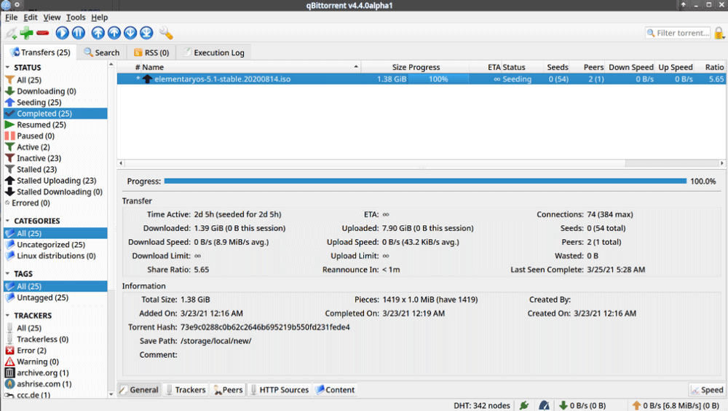Click the Torrent Hash value
The width and height of the screenshot is (728, 411).
pyautogui.click(x=265, y=327)
